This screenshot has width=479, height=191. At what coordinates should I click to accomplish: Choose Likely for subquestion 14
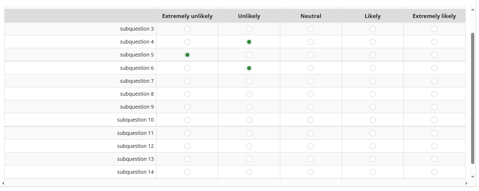click(x=373, y=172)
